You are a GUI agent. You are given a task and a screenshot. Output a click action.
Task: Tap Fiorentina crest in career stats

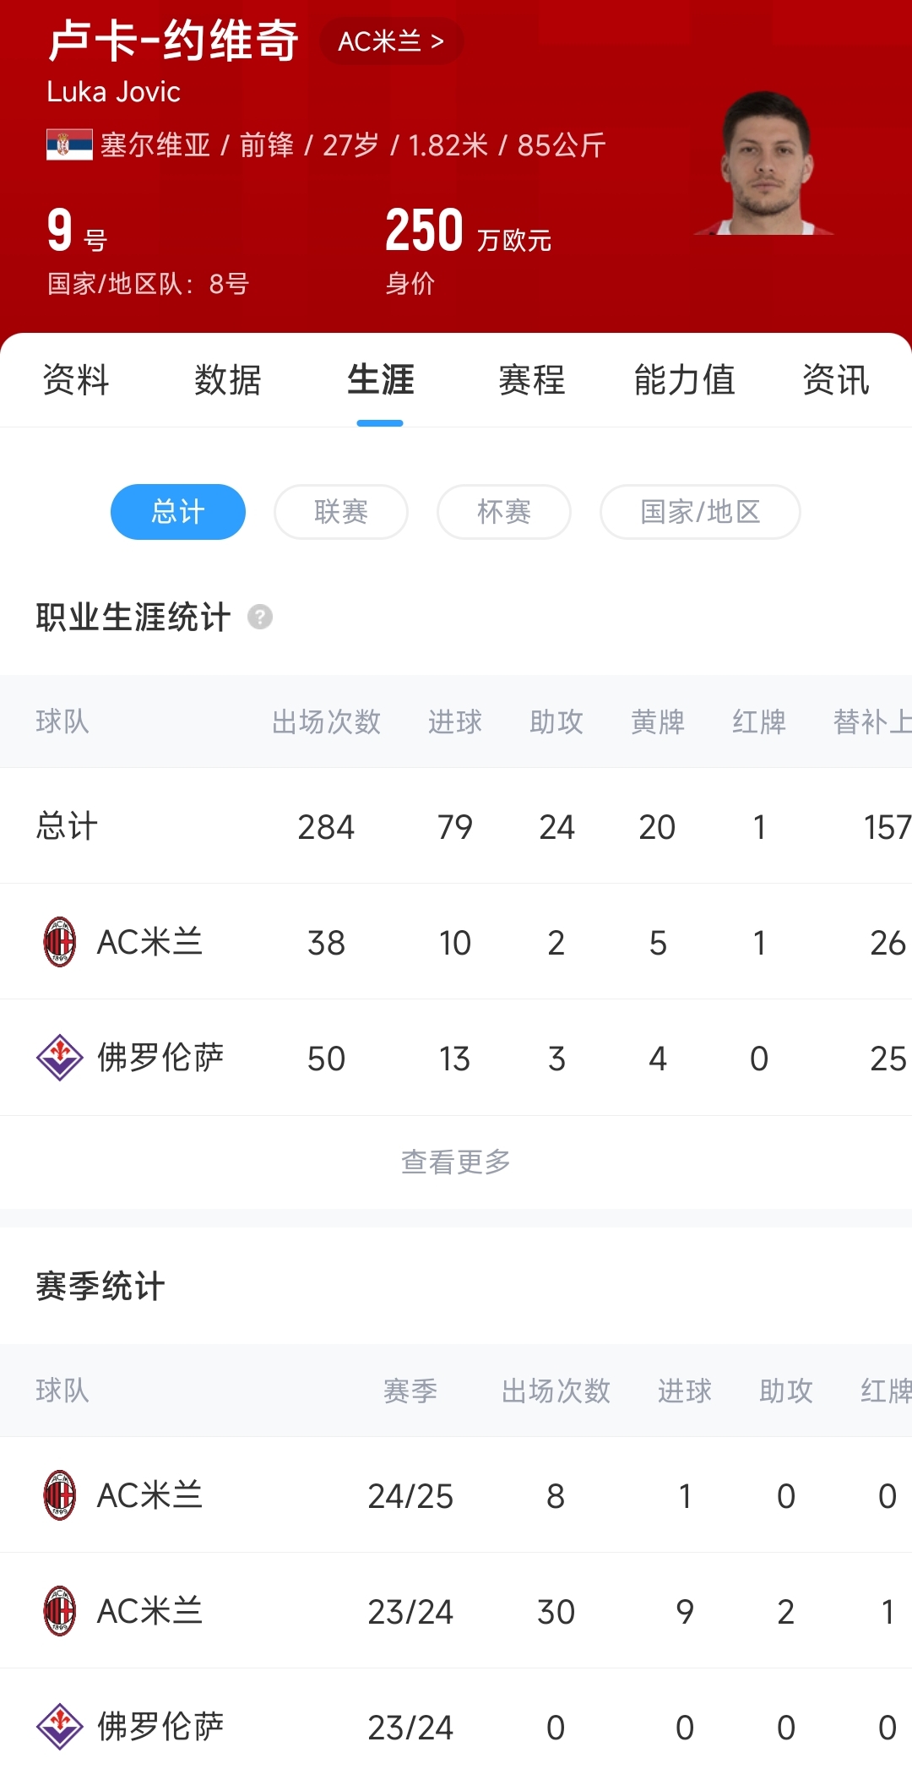tap(60, 1058)
